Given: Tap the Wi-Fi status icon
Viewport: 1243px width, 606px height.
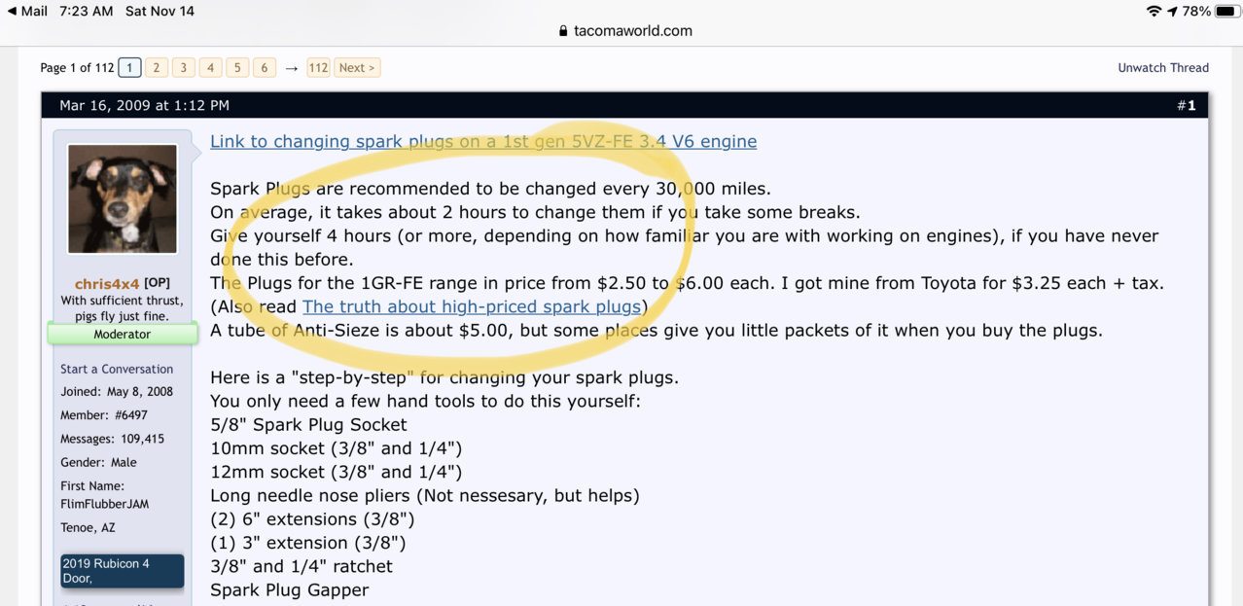Looking at the screenshot, I should click(1154, 12).
